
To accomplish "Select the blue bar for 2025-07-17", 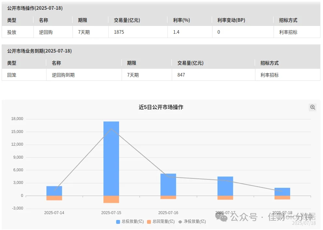I will click(225, 186).
